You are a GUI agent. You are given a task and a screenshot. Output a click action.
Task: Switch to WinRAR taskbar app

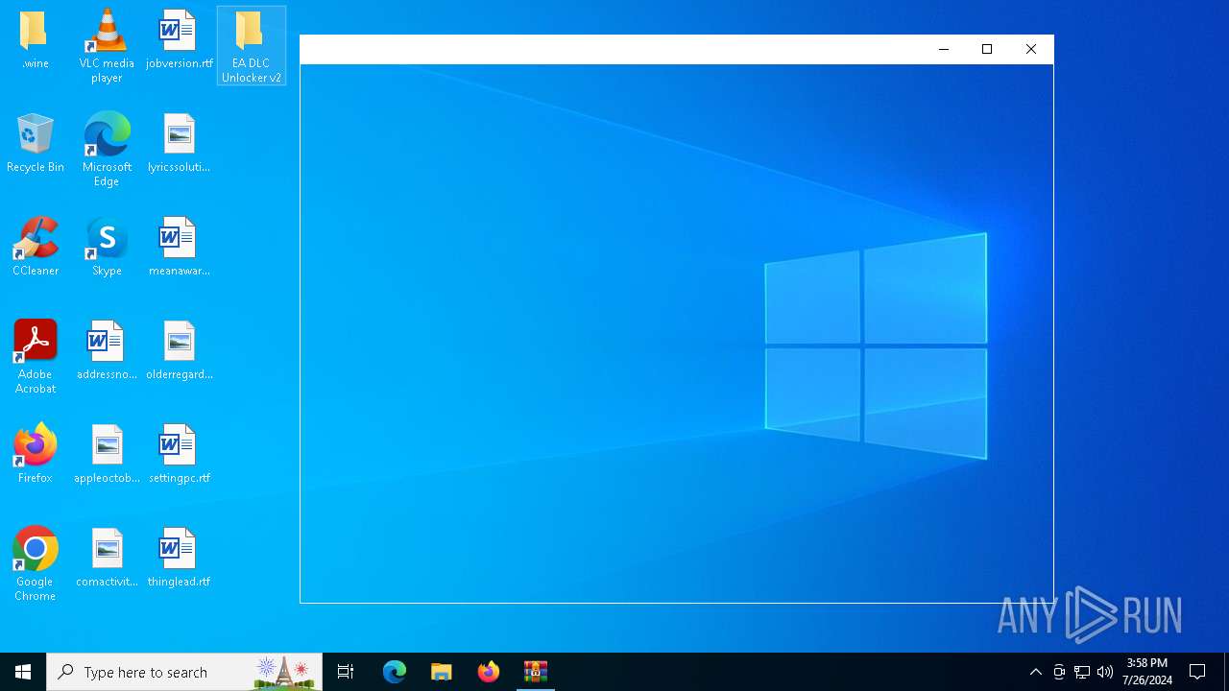(536, 672)
